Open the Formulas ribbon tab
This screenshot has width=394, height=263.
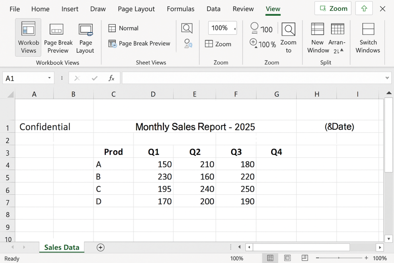180,9
